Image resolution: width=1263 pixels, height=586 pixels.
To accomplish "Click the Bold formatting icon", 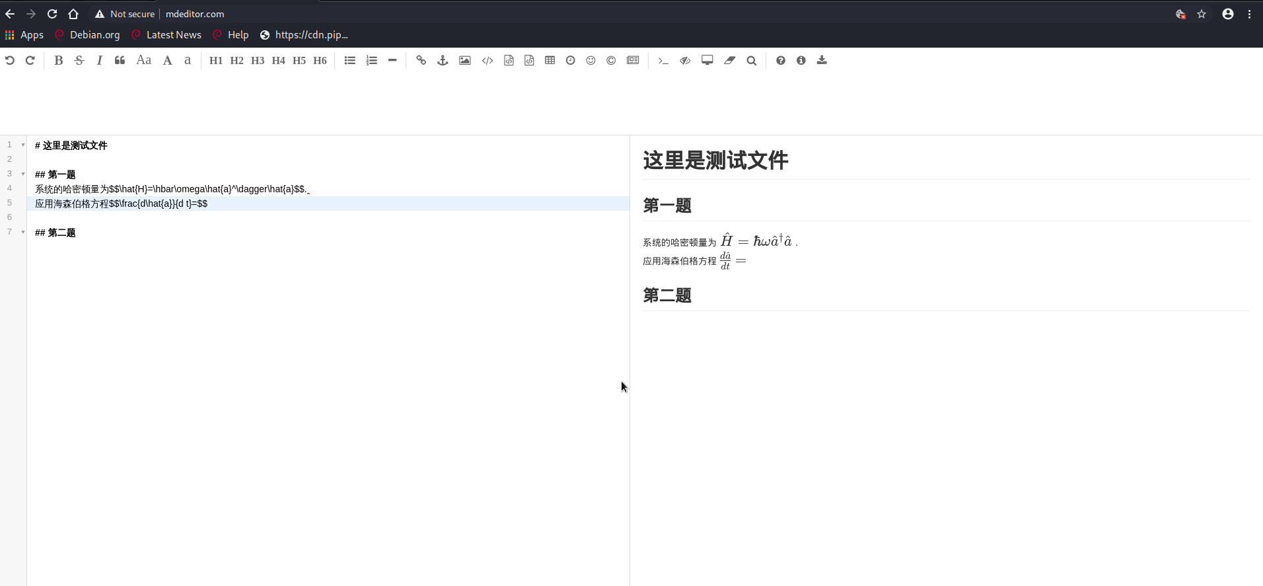I will tap(59, 61).
